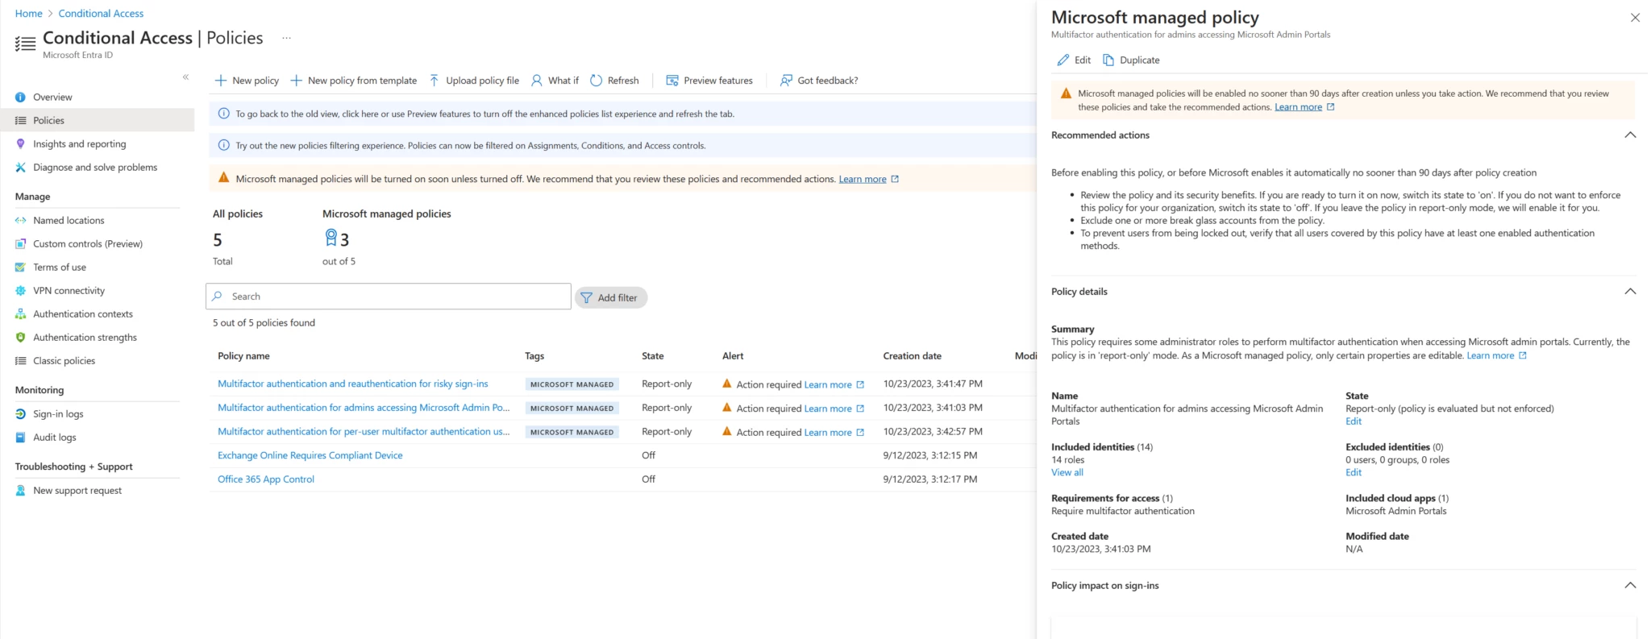Click View all included roles link
Screen dimensions: 1651x639
[x=1067, y=473]
